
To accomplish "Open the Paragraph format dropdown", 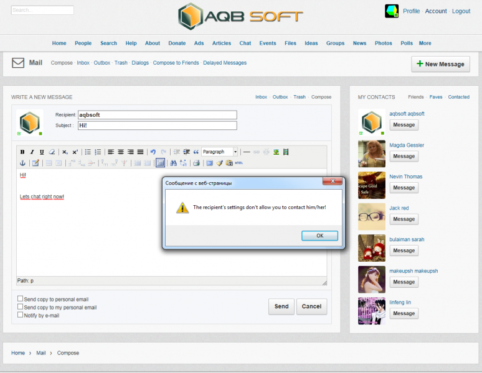I will [220, 152].
